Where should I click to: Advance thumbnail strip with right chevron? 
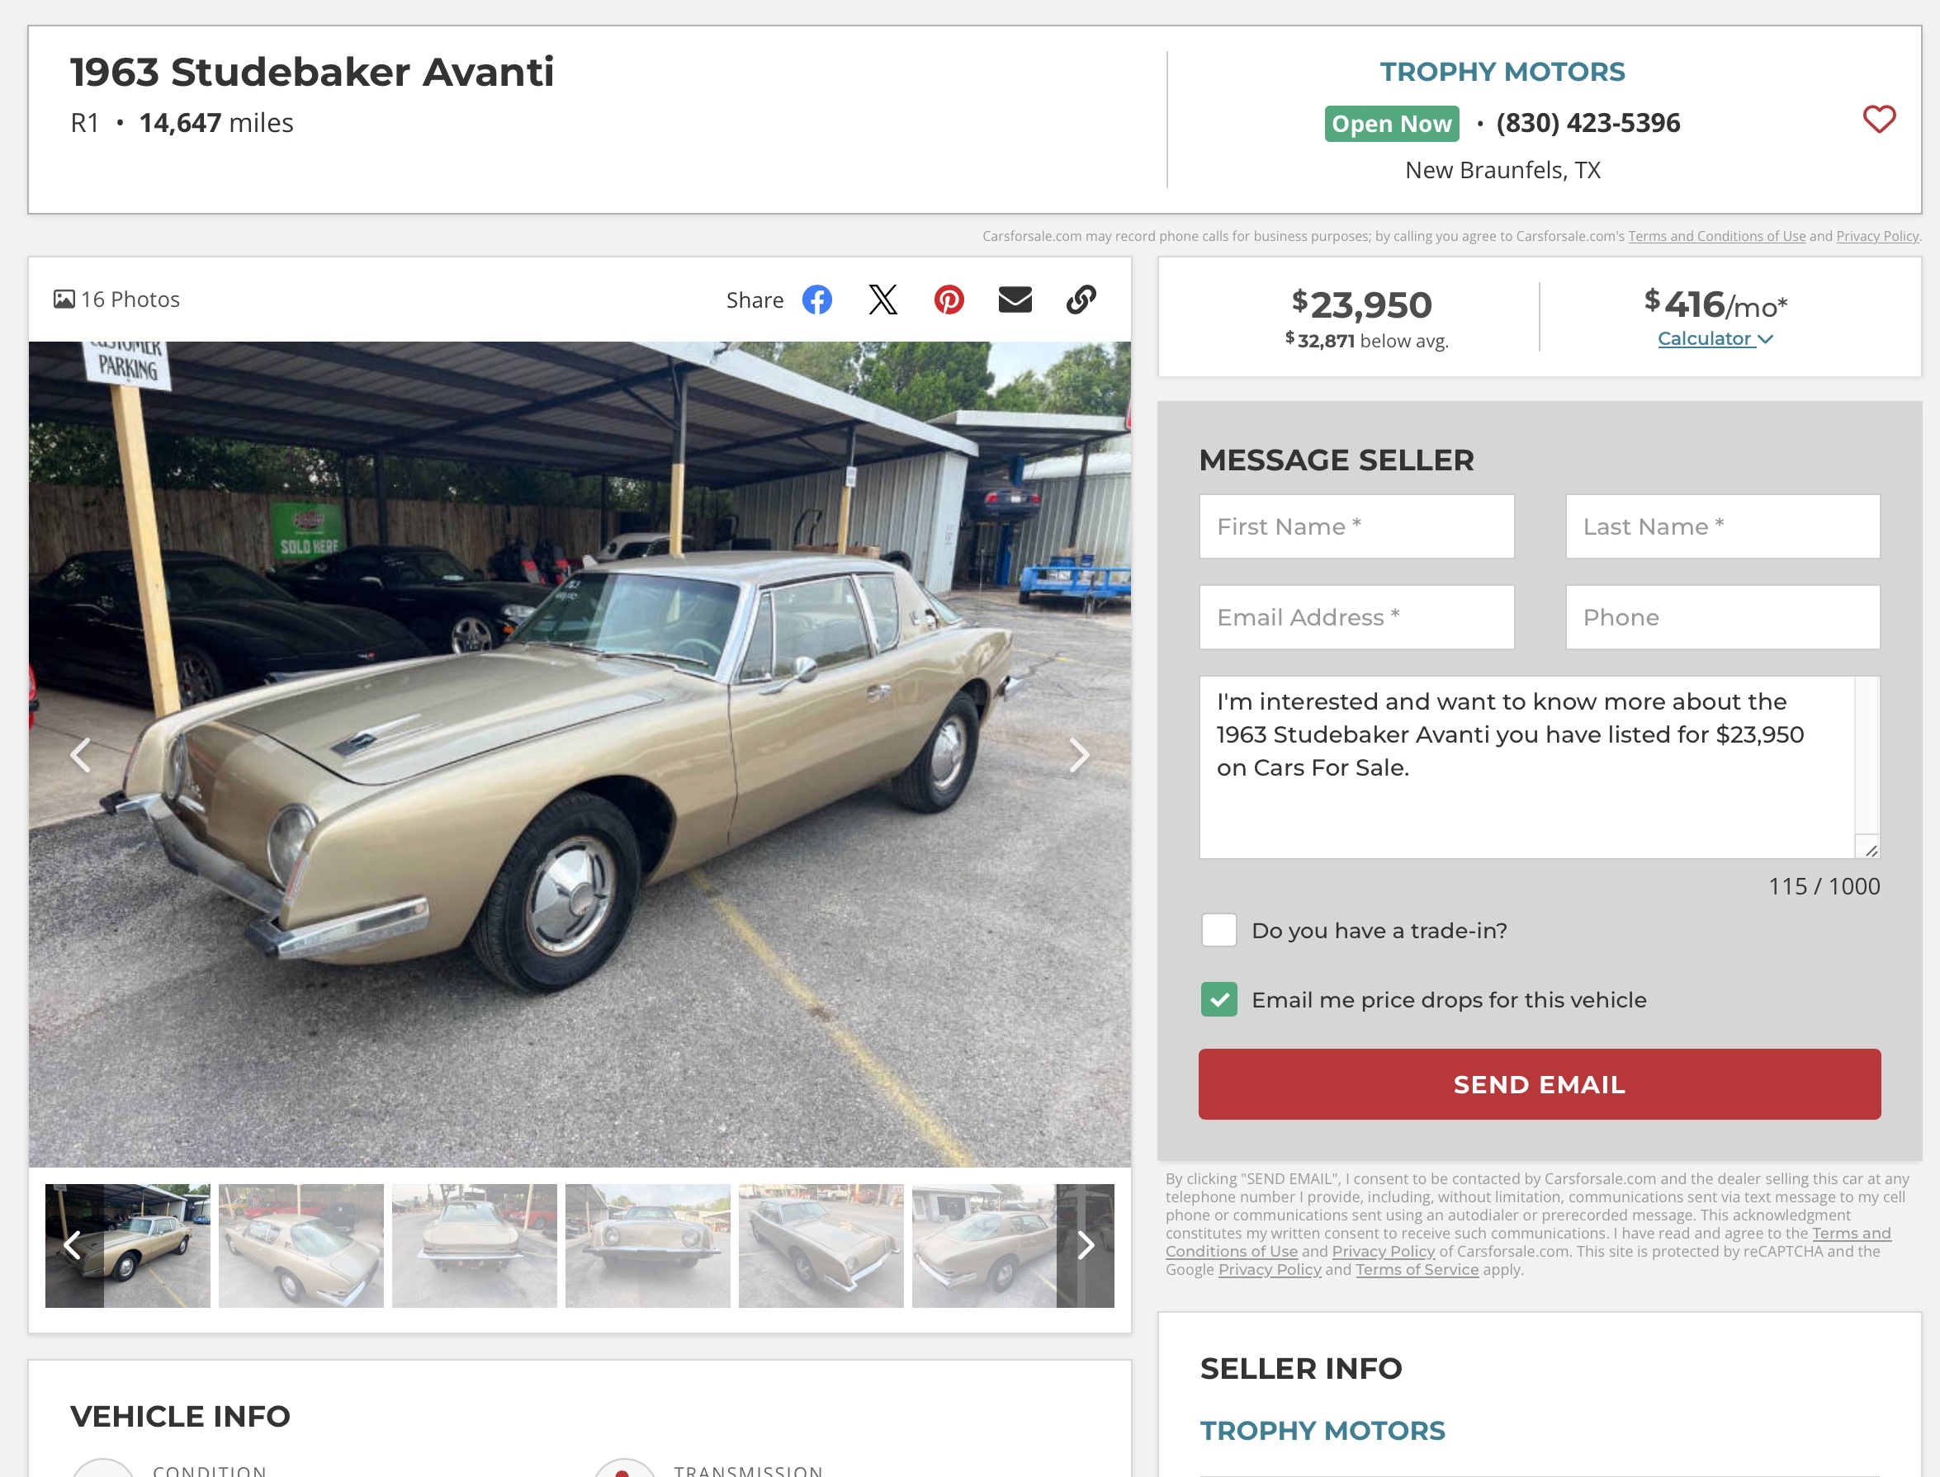tap(1086, 1245)
